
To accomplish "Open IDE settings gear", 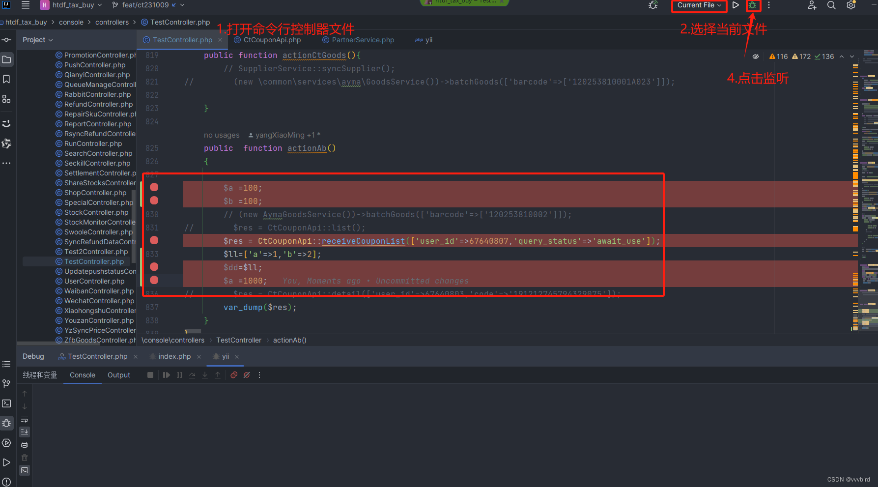I will [x=851, y=5].
